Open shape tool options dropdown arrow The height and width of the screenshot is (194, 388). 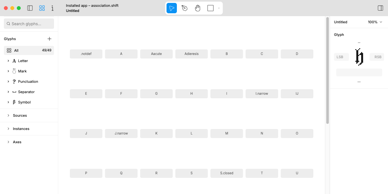pos(219,8)
